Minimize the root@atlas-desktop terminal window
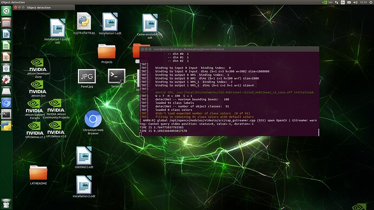 pos(146,49)
